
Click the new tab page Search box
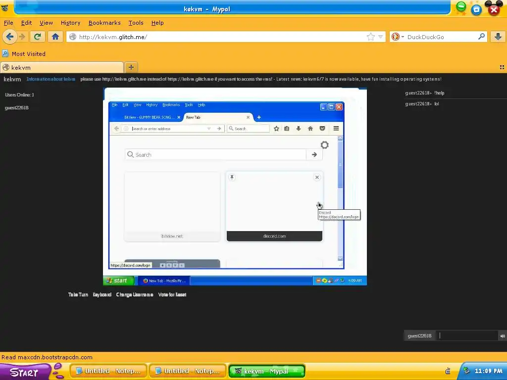point(215,154)
